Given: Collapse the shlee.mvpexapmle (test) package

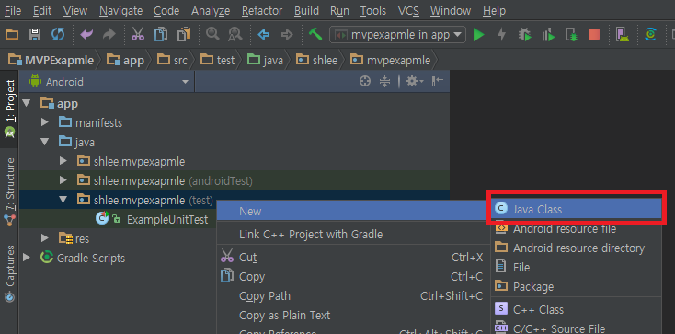Looking at the screenshot, I should [x=63, y=200].
